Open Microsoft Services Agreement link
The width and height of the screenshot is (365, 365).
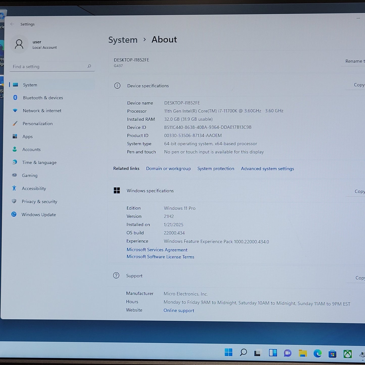(157, 250)
